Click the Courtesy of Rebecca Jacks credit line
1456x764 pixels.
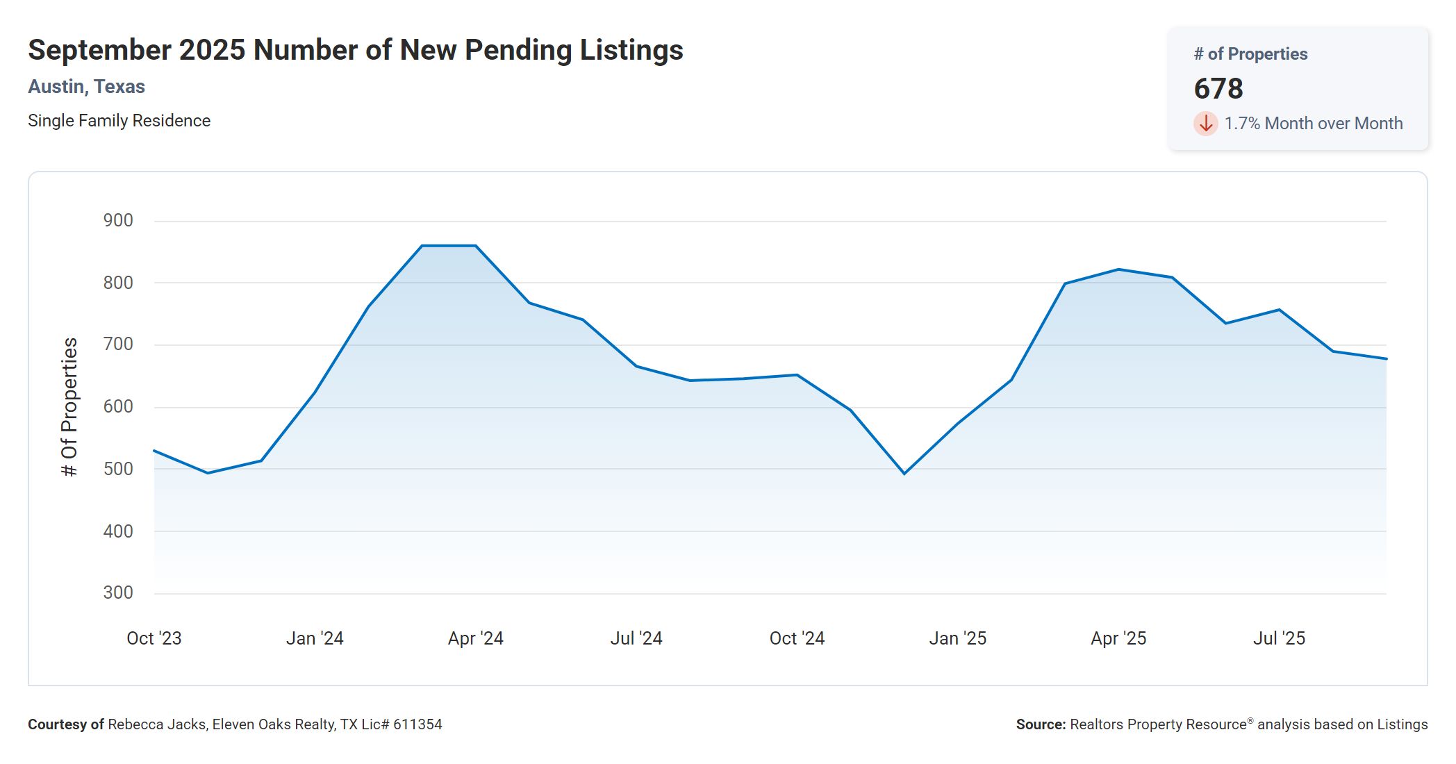[x=235, y=724]
